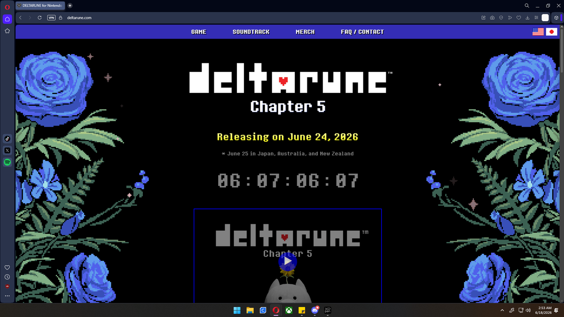Open the notifications bell in taskbar
The width and height of the screenshot is (564, 317).
556,310
